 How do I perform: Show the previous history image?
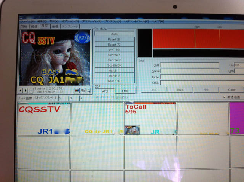point(20,91)
